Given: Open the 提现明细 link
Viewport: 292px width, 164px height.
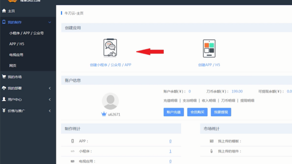Looking at the screenshot, I should pyautogui.click(x=247, y=101).
